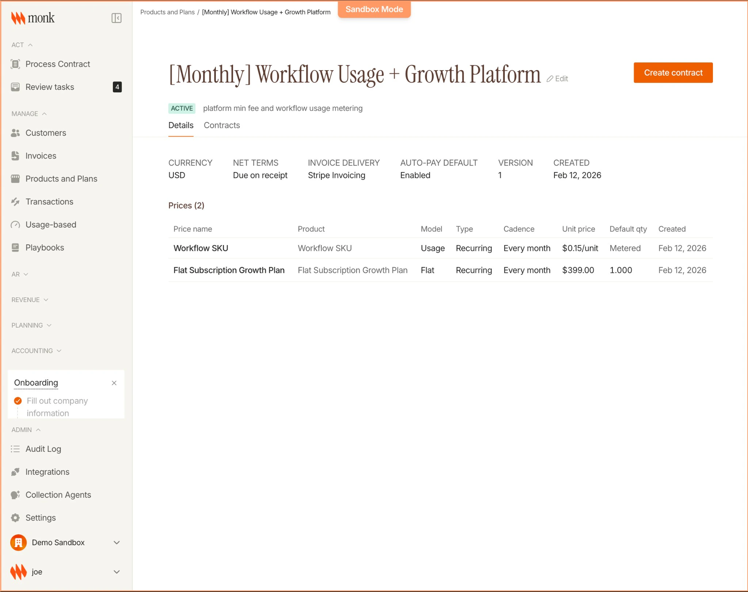The image size is (748, 592).
Task: Check off Fill out company information
Action: pos(18,401)
